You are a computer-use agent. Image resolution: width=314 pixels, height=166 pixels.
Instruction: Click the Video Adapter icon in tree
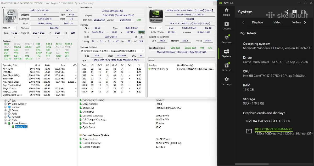tap(9, 104)
